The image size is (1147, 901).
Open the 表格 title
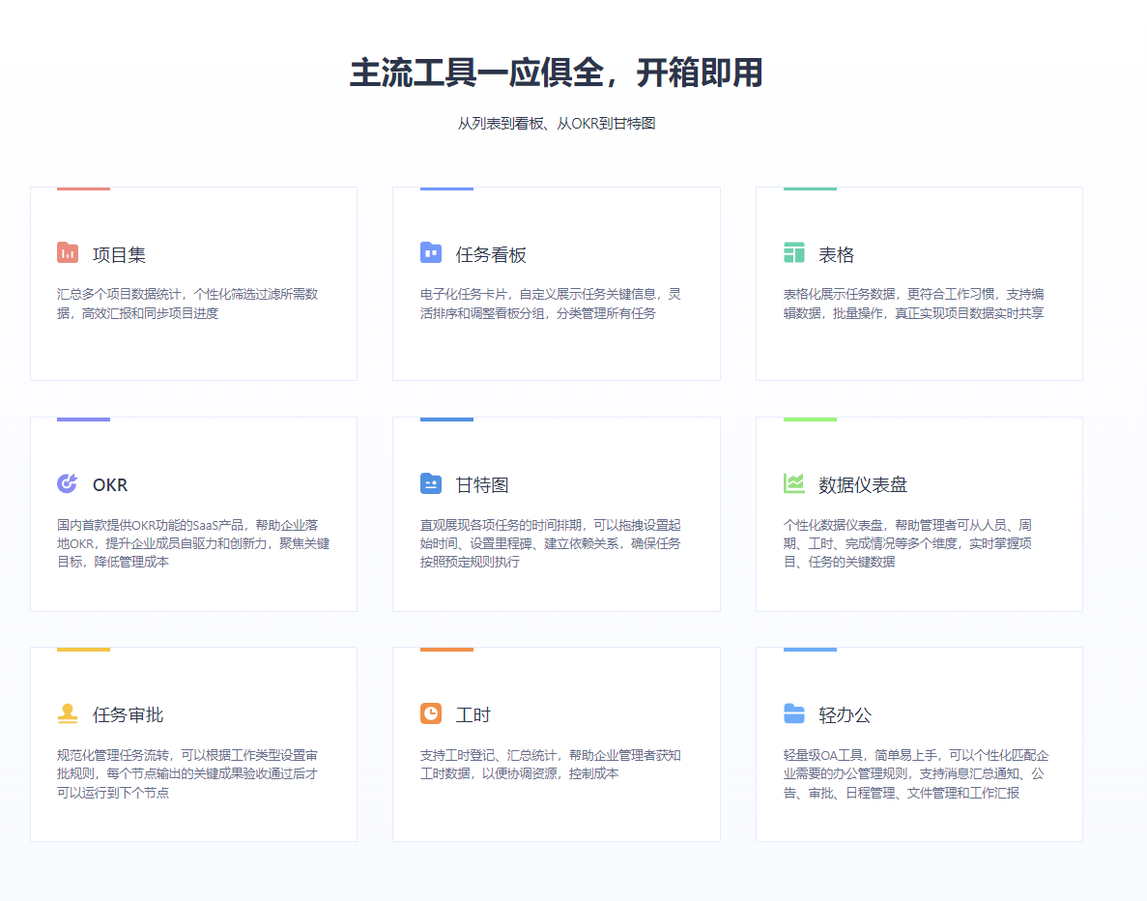(x=836, y=254)
